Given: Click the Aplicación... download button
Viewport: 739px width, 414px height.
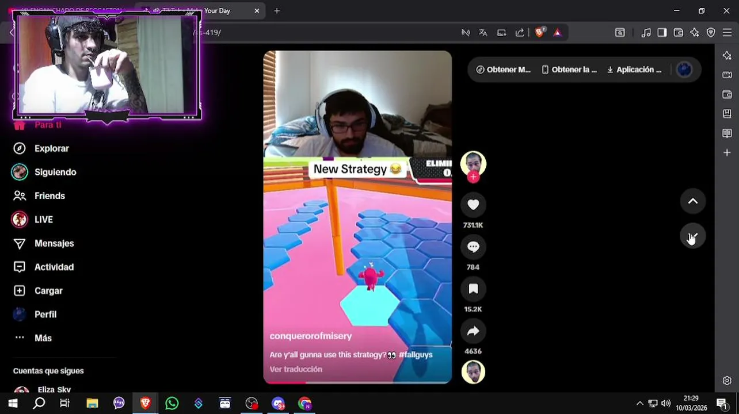Looking at the screenshot, I should 634,70.
